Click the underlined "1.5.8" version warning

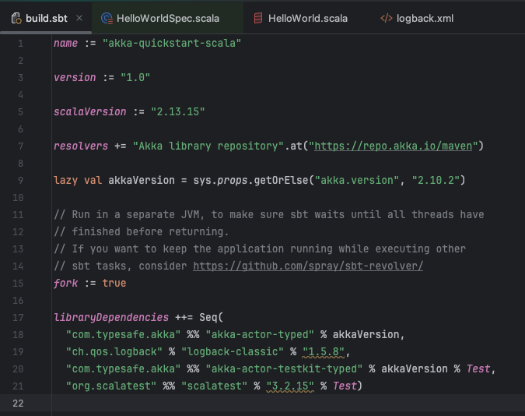[x=323, y=352]
